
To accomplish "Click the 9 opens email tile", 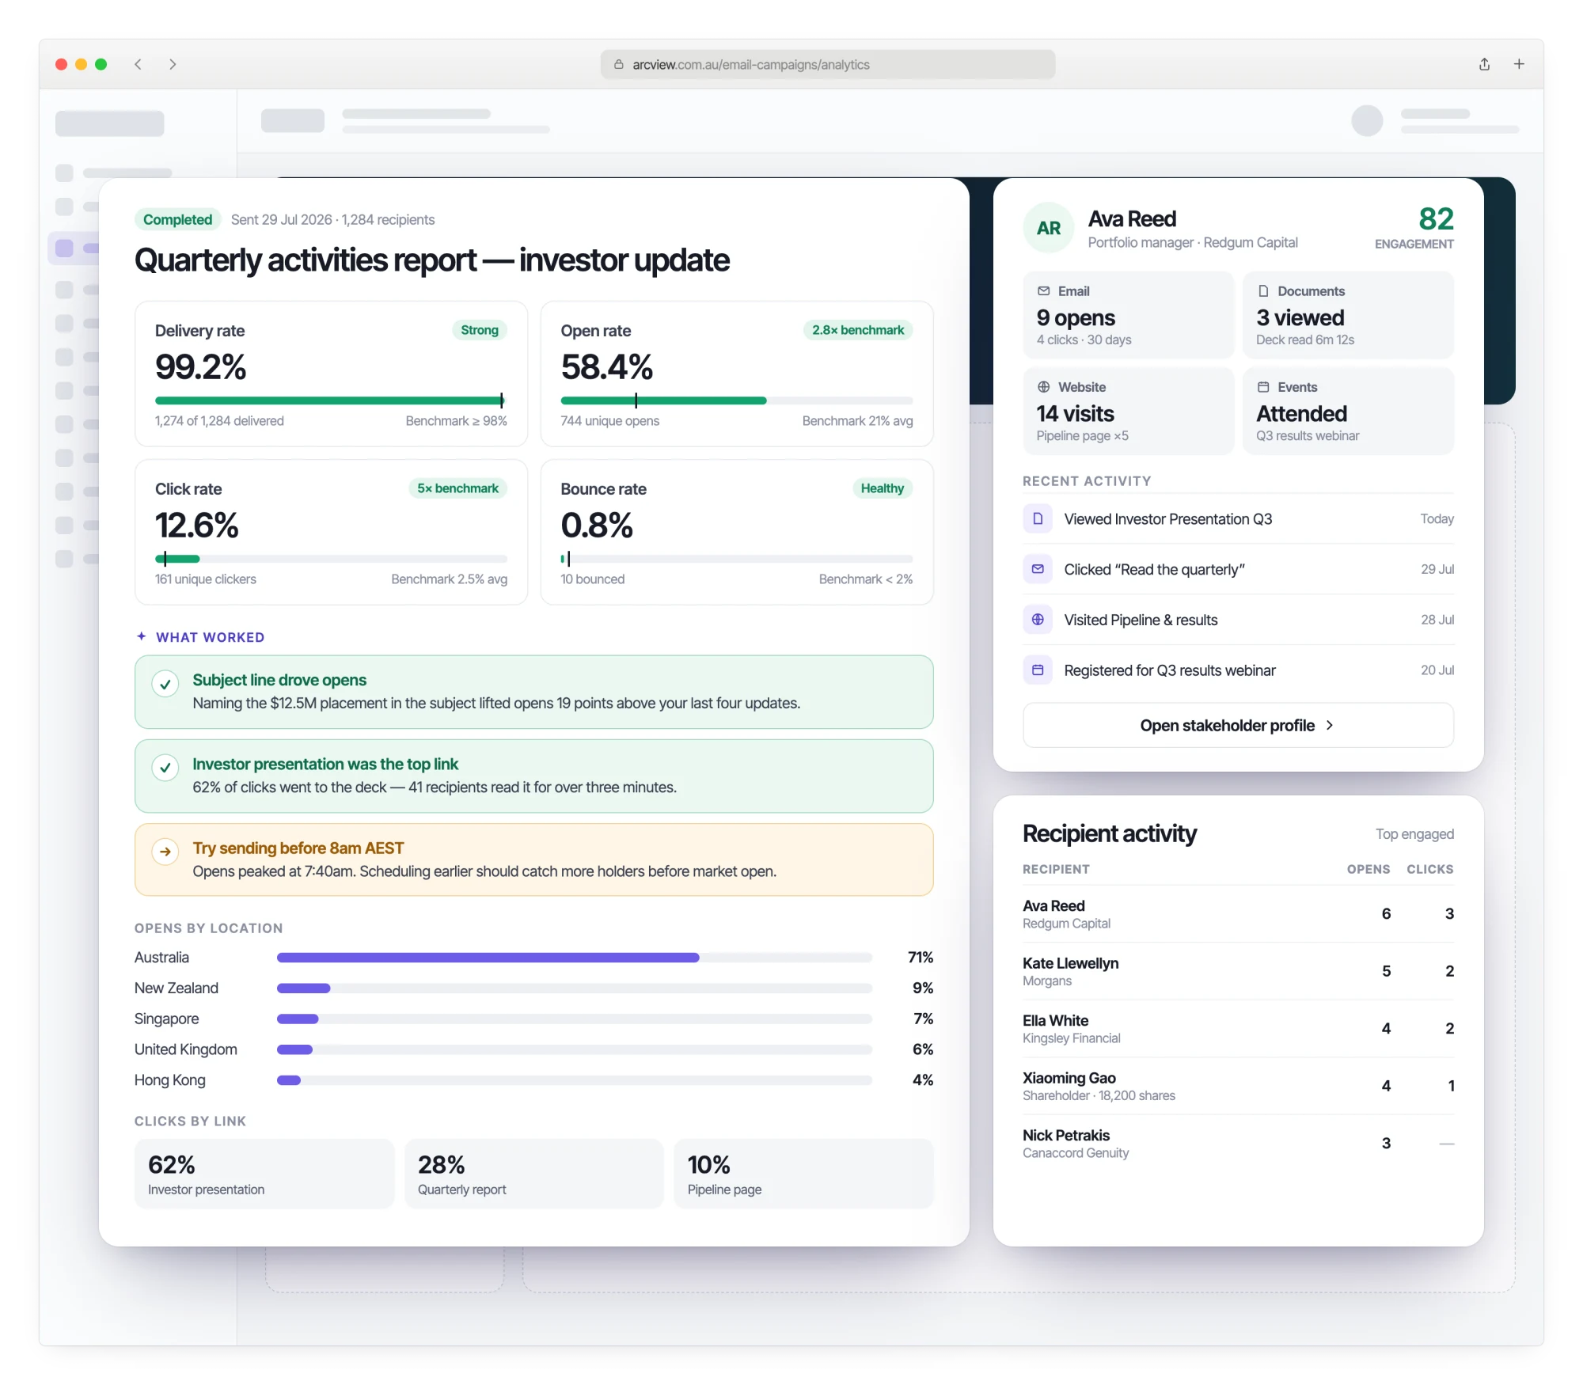I will 1128,315.
